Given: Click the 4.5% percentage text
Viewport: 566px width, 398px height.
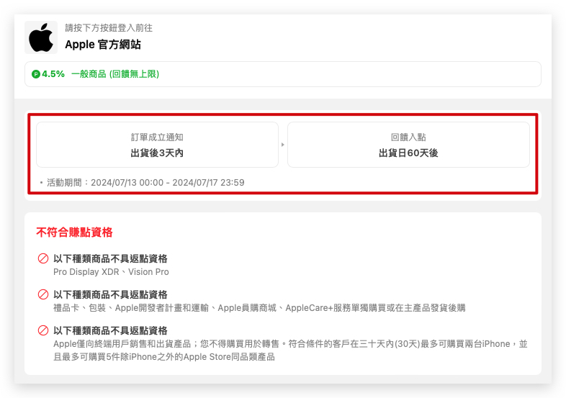Looking at the screenshot, I should [53, 74].
